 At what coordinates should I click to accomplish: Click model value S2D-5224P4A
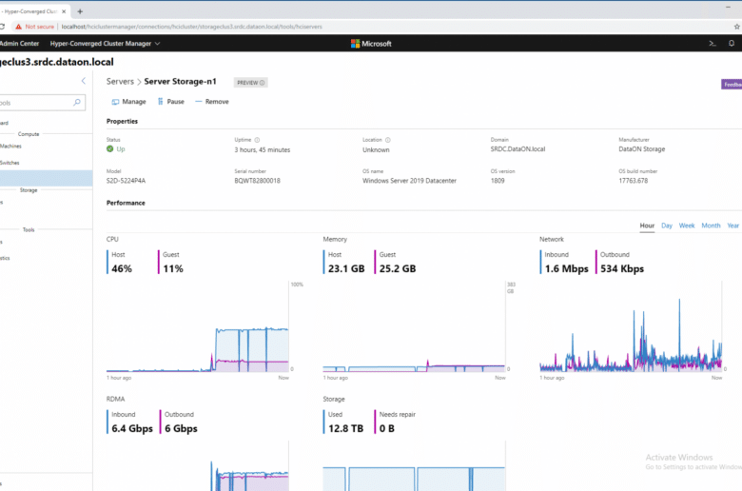pos(126,181)
